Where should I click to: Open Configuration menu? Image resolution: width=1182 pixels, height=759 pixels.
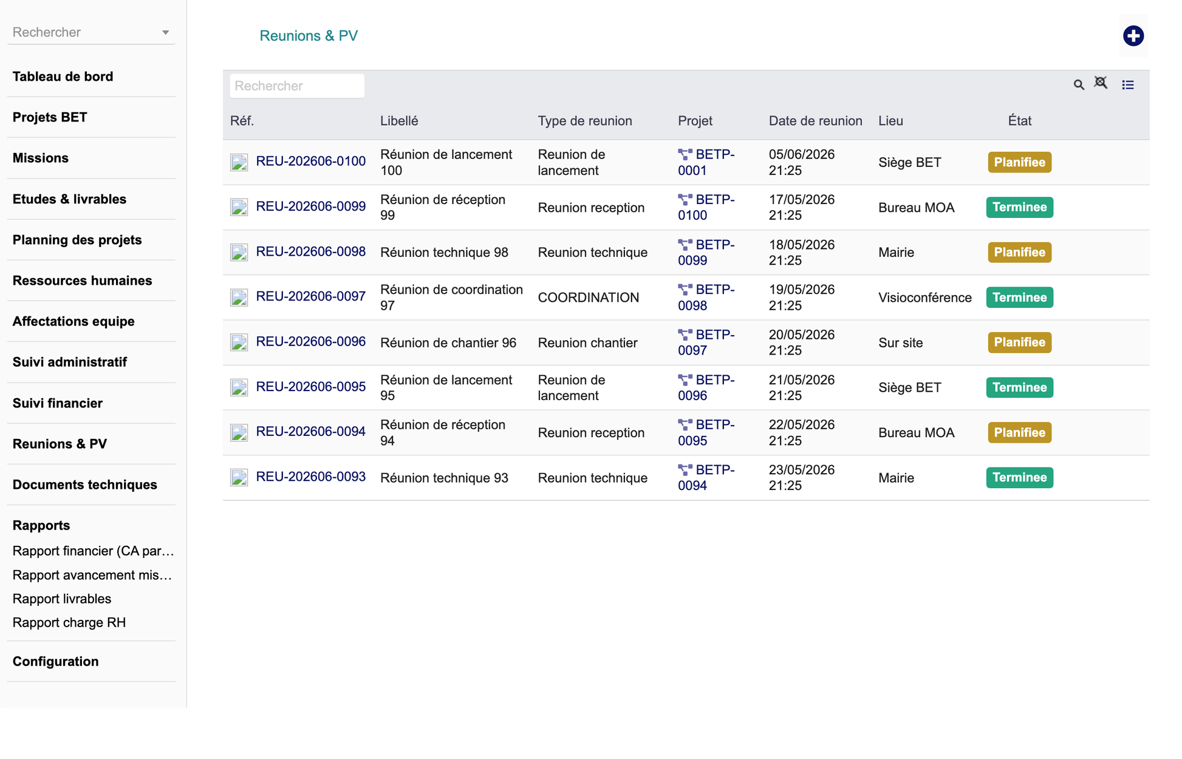[x=56, y=661]
